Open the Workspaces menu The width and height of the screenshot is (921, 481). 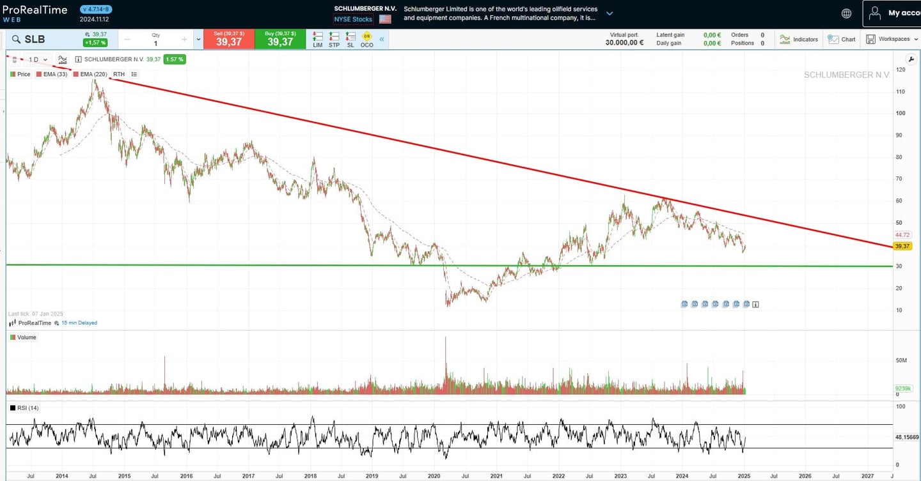point(891,39)
